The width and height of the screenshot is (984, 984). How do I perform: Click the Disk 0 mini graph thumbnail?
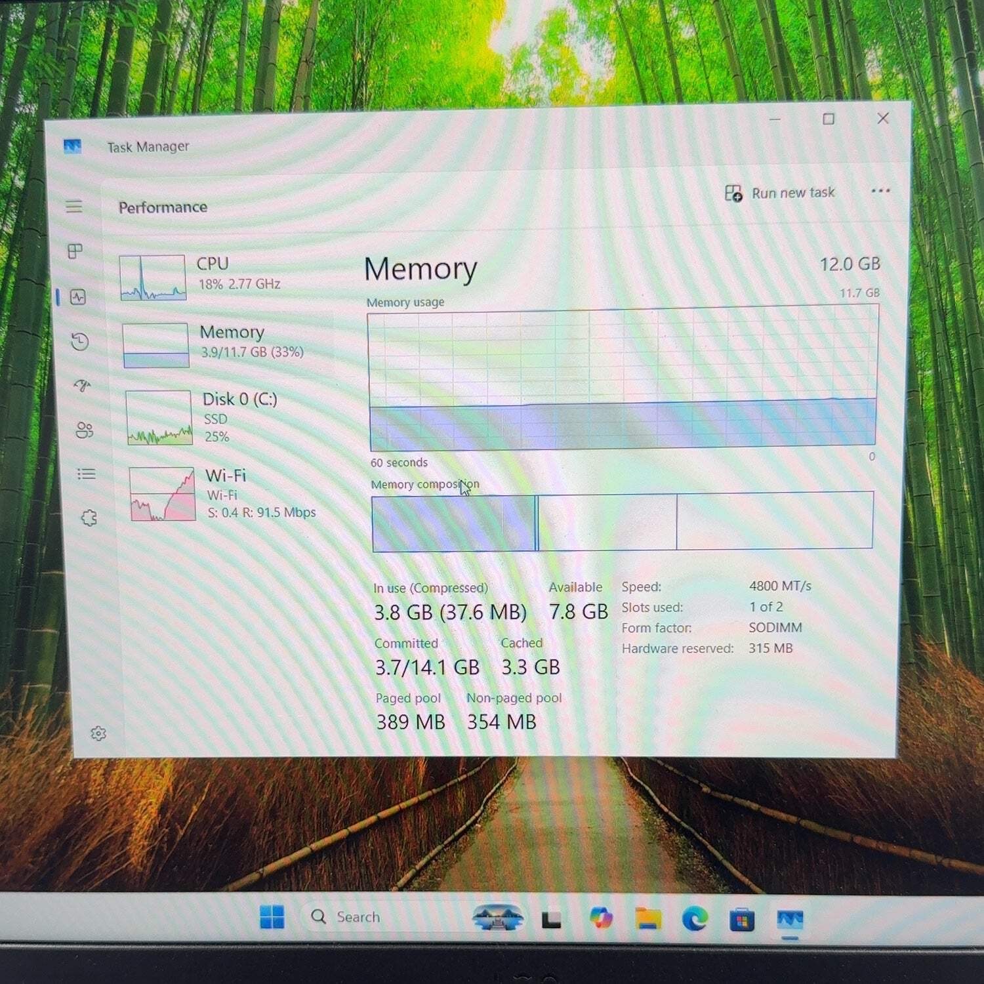[x=159, y=418]
